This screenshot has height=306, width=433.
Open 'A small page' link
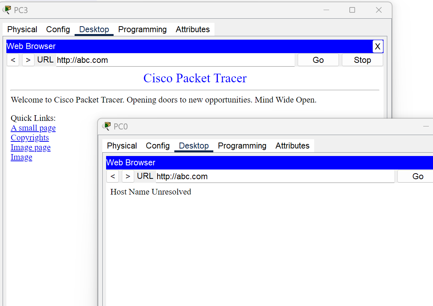coord(33,128)
